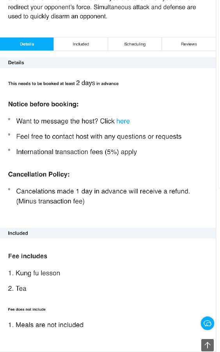The image size is (220, 352).
Task: Click the back-to-top arrow icon
Action: pyautogui.click(x=207, y=345)
